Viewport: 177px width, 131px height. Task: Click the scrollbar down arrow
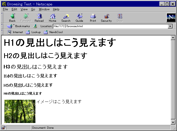(173, 122)
